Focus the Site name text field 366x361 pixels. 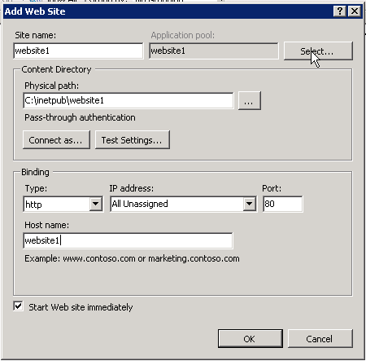pyautogui.click(x=78, y=51)
